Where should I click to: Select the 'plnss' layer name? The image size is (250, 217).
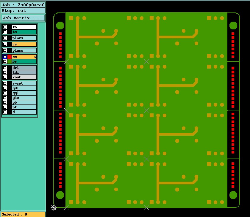pos(24,50)
